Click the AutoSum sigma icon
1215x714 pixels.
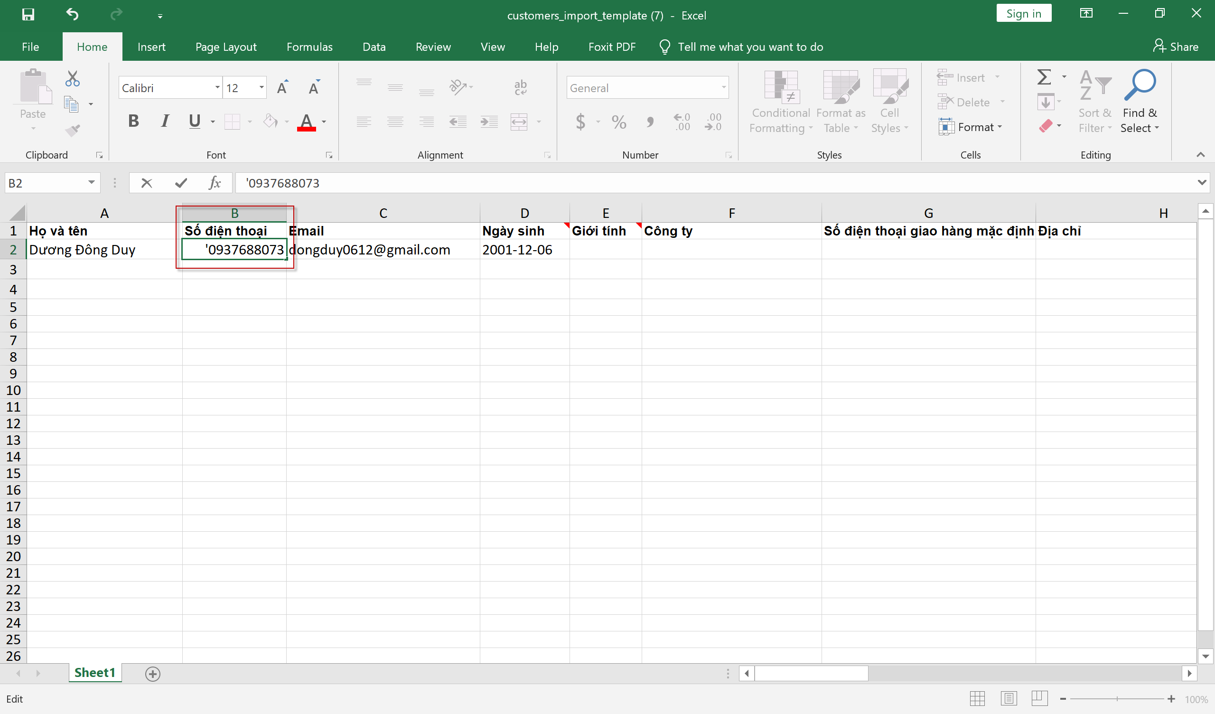pyautogui.click(x=1044, y=77)
